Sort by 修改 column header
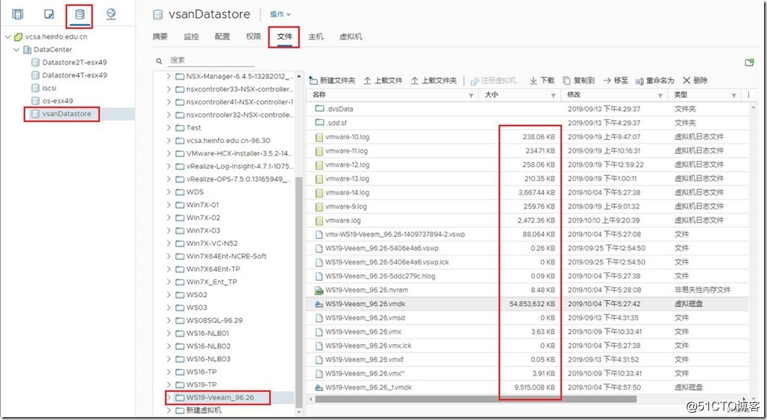The width and height of the screenshot is (767, 420). coord(574,95)
